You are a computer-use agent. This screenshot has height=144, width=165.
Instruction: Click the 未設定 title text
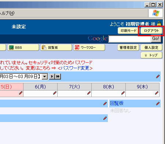19,27
